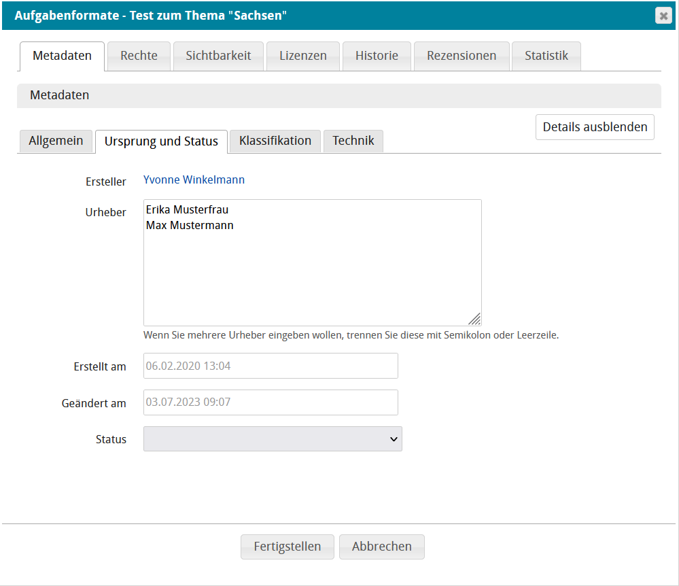This screenshot has height=586, width=679.
Task: Go to the Sichtbarkeit tab
Action: click(x=218, y=56)
